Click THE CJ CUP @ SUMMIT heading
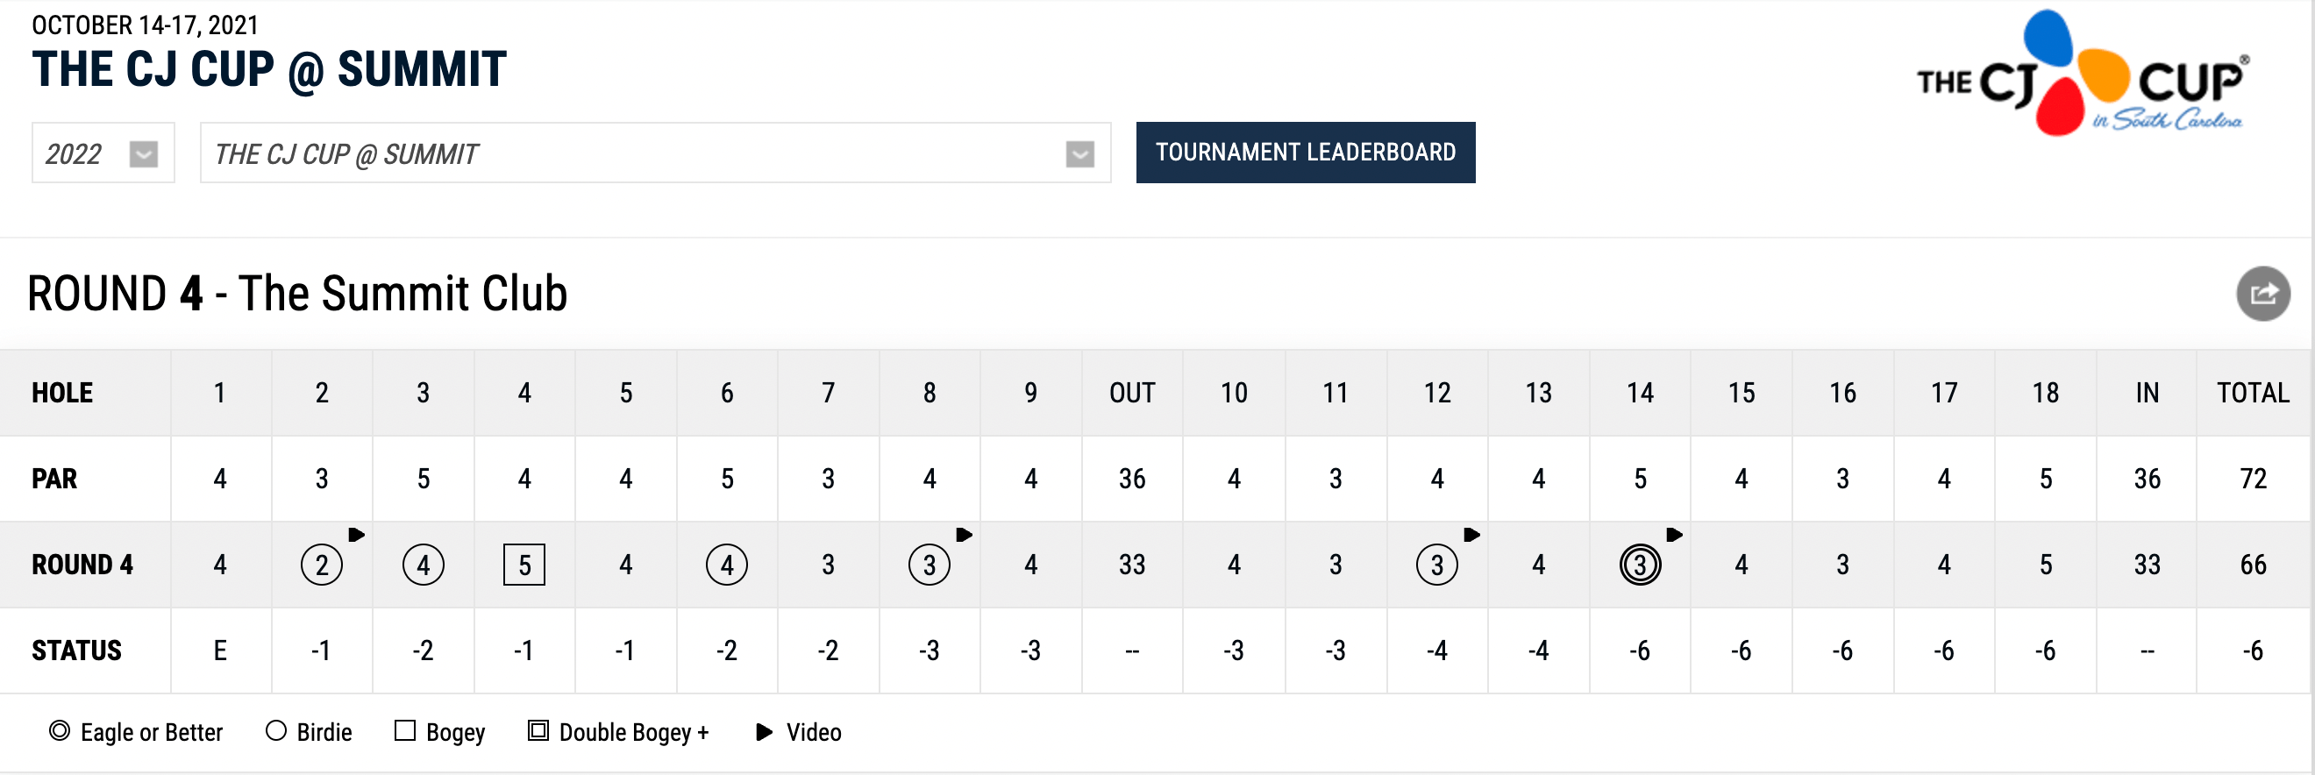Screen dimensions: 2315x775 [268, 69]
